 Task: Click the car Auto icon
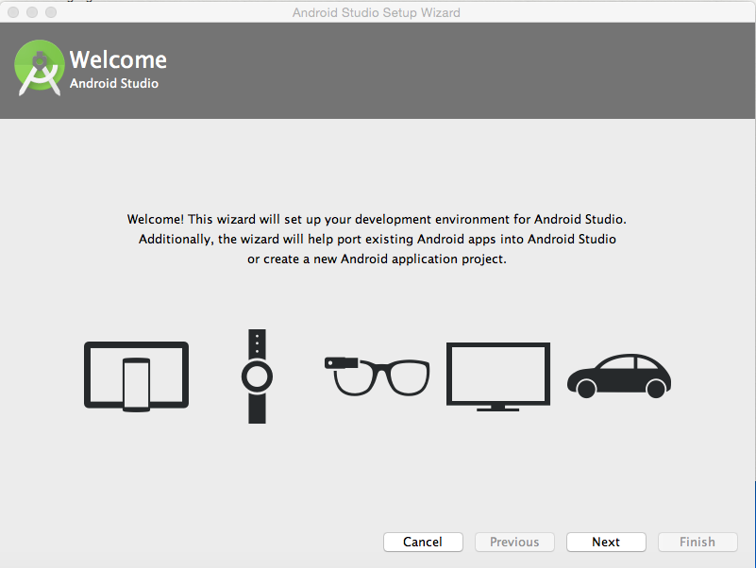coord(619,376)
